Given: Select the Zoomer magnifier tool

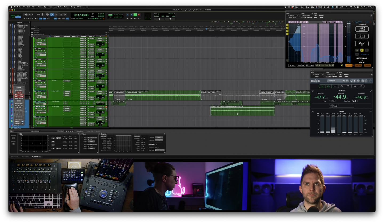Looking at the screenshot, I should [x=43, y=15].
